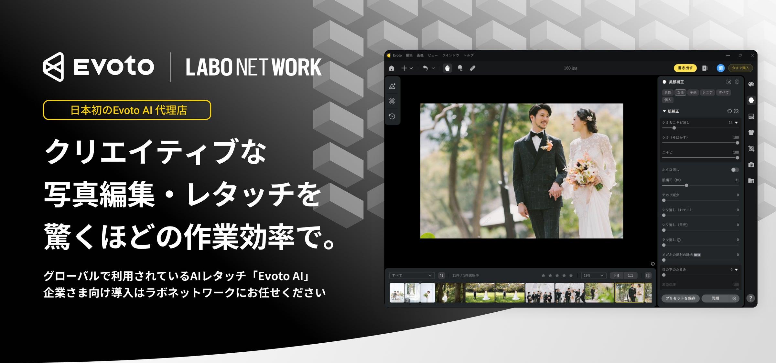
Task: Set a five-star rating with the last star
Action: pos(571,276)
